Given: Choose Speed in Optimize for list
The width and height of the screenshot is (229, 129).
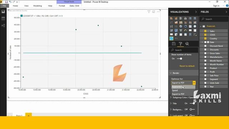Looking at the screenshot, I should point(183,91).
